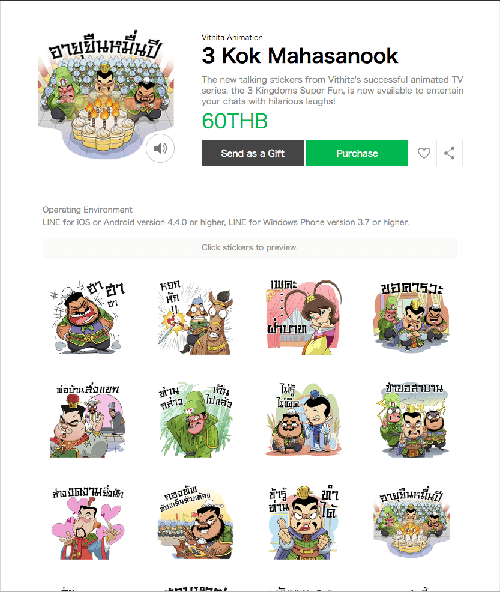The height and width of the screenshot is (592, 500).
Task: Preview the green-hooded warrior in bamboo sticker
Action: tap(195, 420)
